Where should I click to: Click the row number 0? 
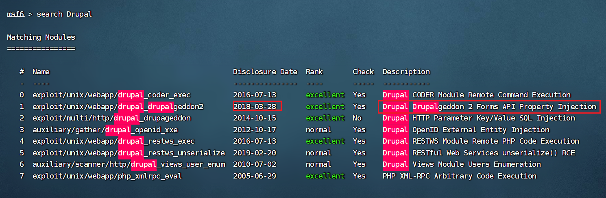click(x=22, y=95)
